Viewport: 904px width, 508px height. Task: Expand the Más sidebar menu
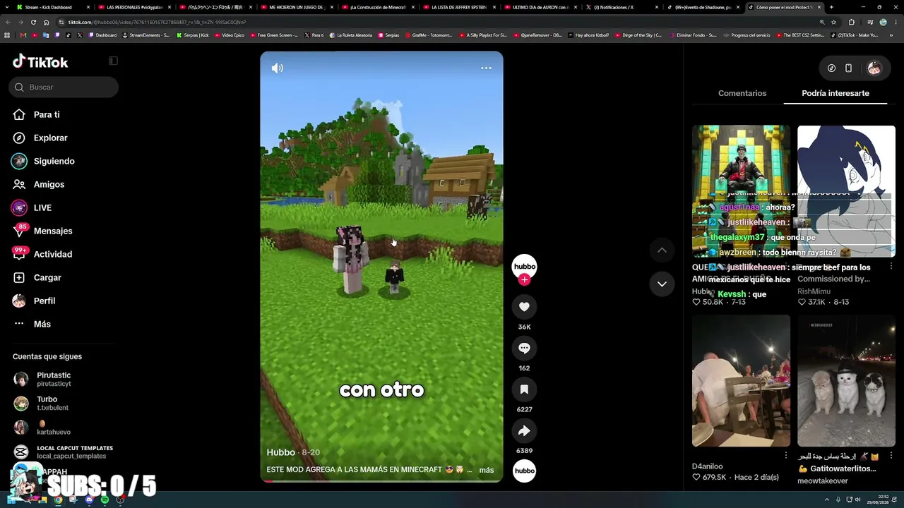click(42, 324)
